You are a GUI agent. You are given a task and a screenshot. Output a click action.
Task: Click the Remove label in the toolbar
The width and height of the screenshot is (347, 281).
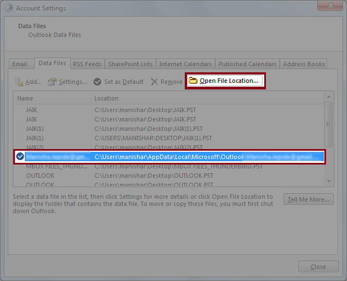pyautogui.click(x=171, y=82)
